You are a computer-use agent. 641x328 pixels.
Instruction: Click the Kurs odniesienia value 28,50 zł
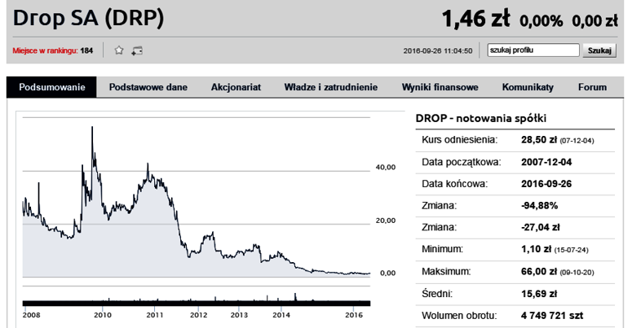(x=539, y=140)
